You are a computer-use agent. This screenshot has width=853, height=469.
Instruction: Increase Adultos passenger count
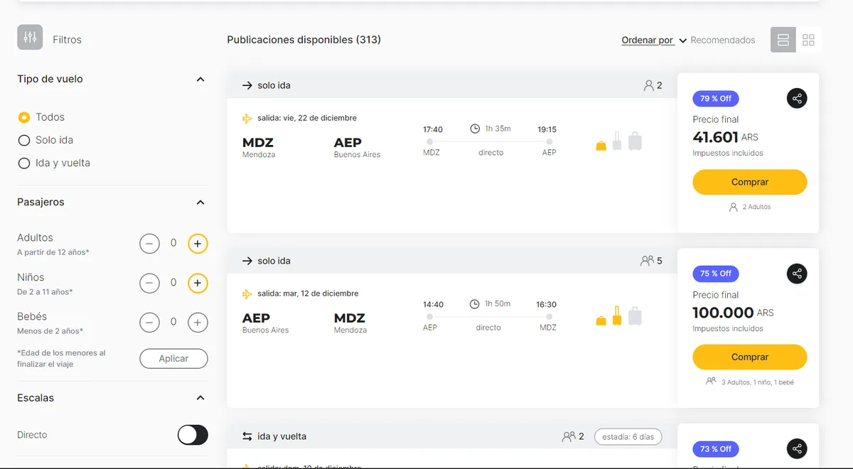[x=198, y=244]
